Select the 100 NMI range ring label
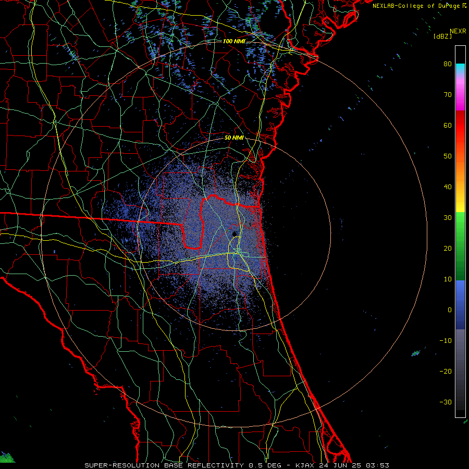This screenshot has height=469, width=469. (234, 41)
